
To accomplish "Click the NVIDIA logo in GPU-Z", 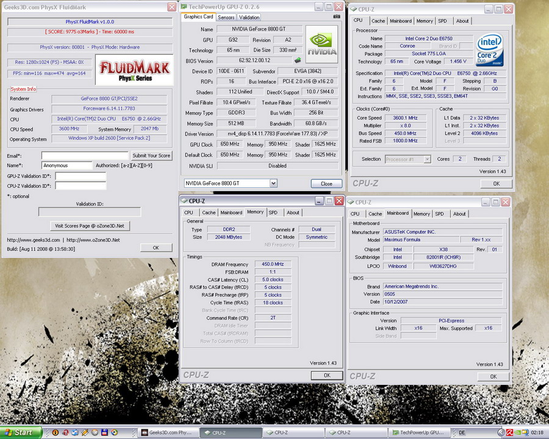I will point(321,44).
